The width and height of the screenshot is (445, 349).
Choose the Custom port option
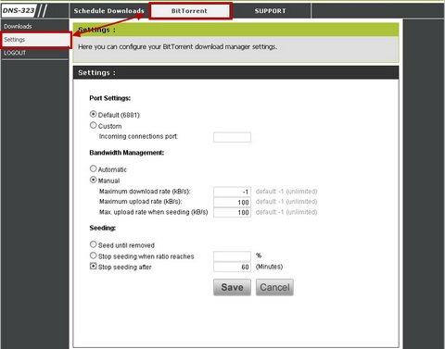click(x=93, y=125)
